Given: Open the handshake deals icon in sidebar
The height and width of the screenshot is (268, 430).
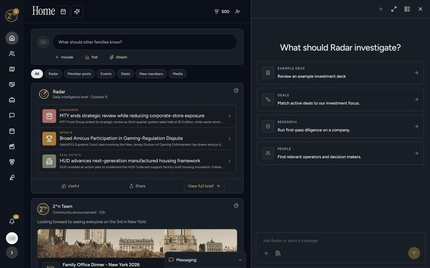Looking at the screenshot, I should (x=12, y=85).
